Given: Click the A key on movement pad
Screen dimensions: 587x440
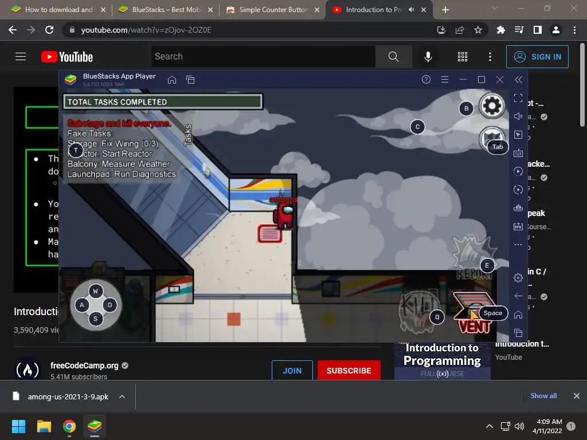Looking at the screenshot, I should (81, 305).
